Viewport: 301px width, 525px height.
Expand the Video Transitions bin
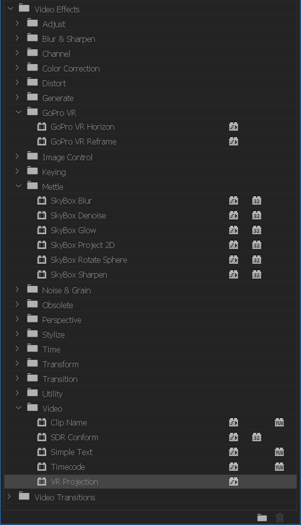9,496
